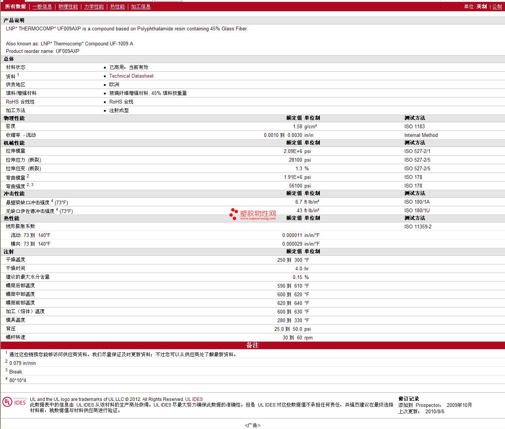Click the 总体 section header

9,59
